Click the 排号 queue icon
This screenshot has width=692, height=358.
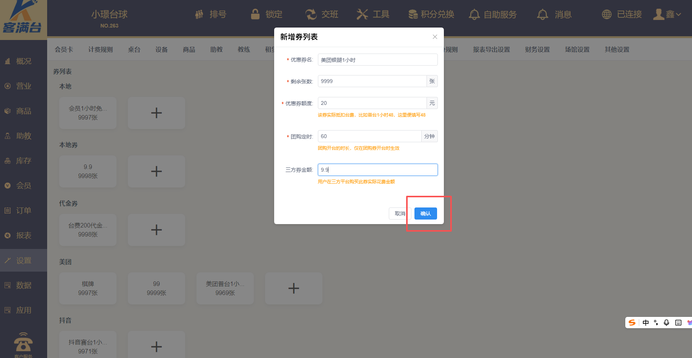click(199, 14)
